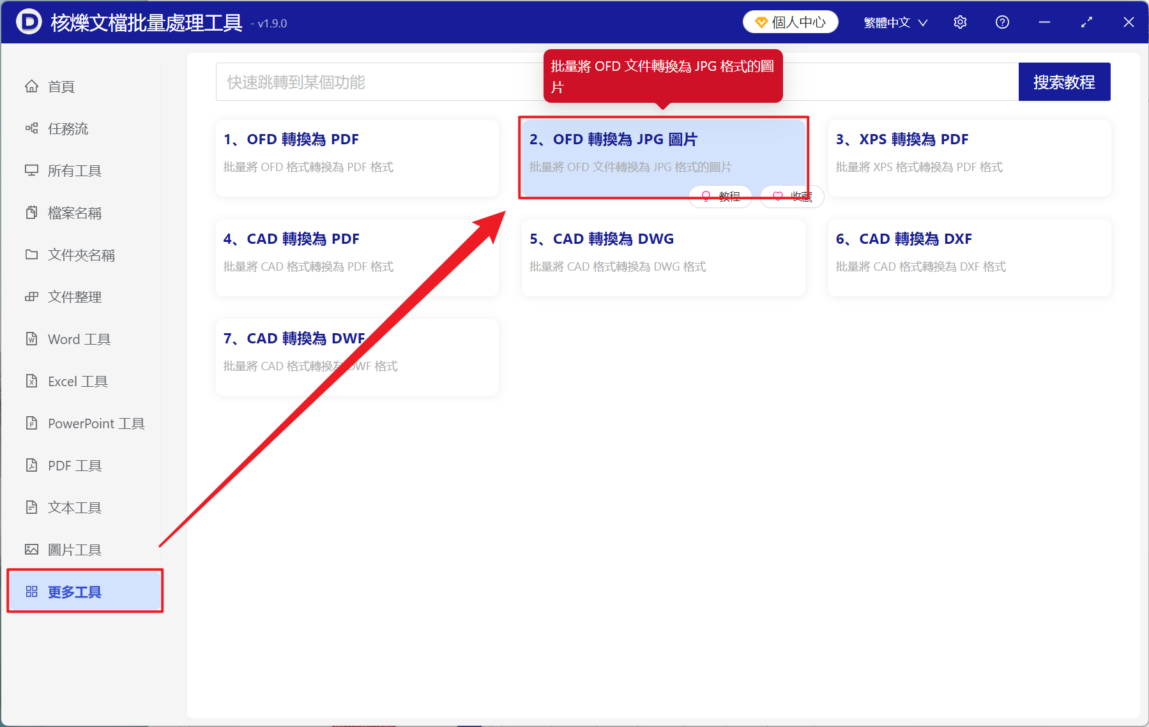
Task: Open the settings gear in the title bar
Action: pyautogui.click(x=960, y=22)
